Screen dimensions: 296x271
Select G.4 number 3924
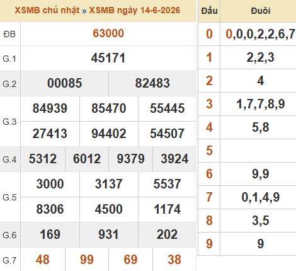click(174, 159)
